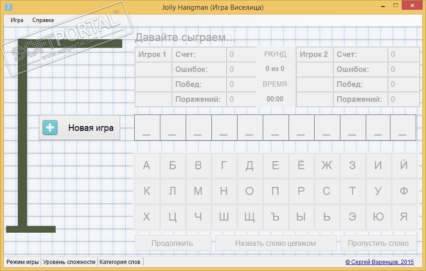Click Уровень сложности in status bar

pos(69,262)
